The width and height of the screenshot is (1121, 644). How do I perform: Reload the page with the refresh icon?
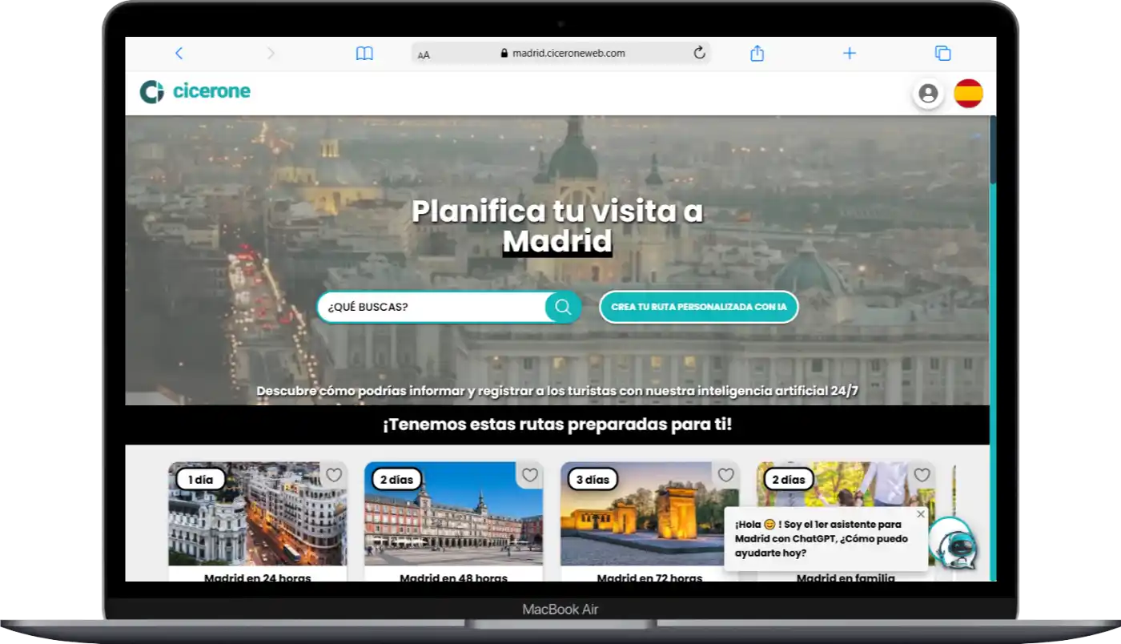[698, 53]
